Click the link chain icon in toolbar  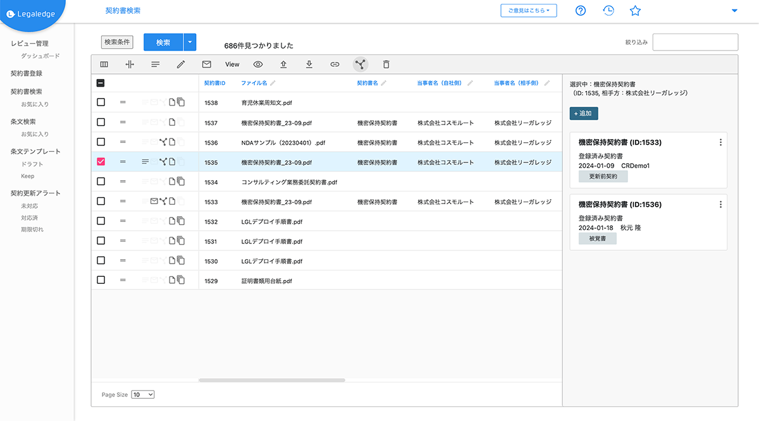[335, 64]
